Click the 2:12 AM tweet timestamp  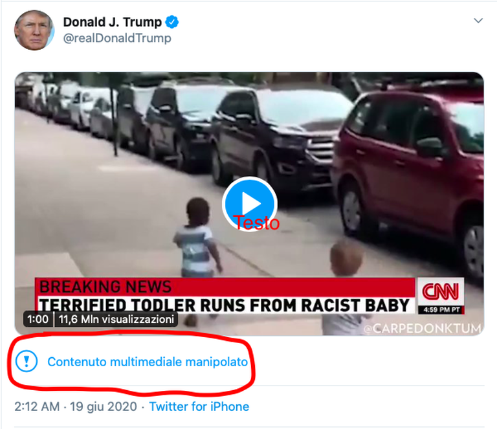(38, 407)
